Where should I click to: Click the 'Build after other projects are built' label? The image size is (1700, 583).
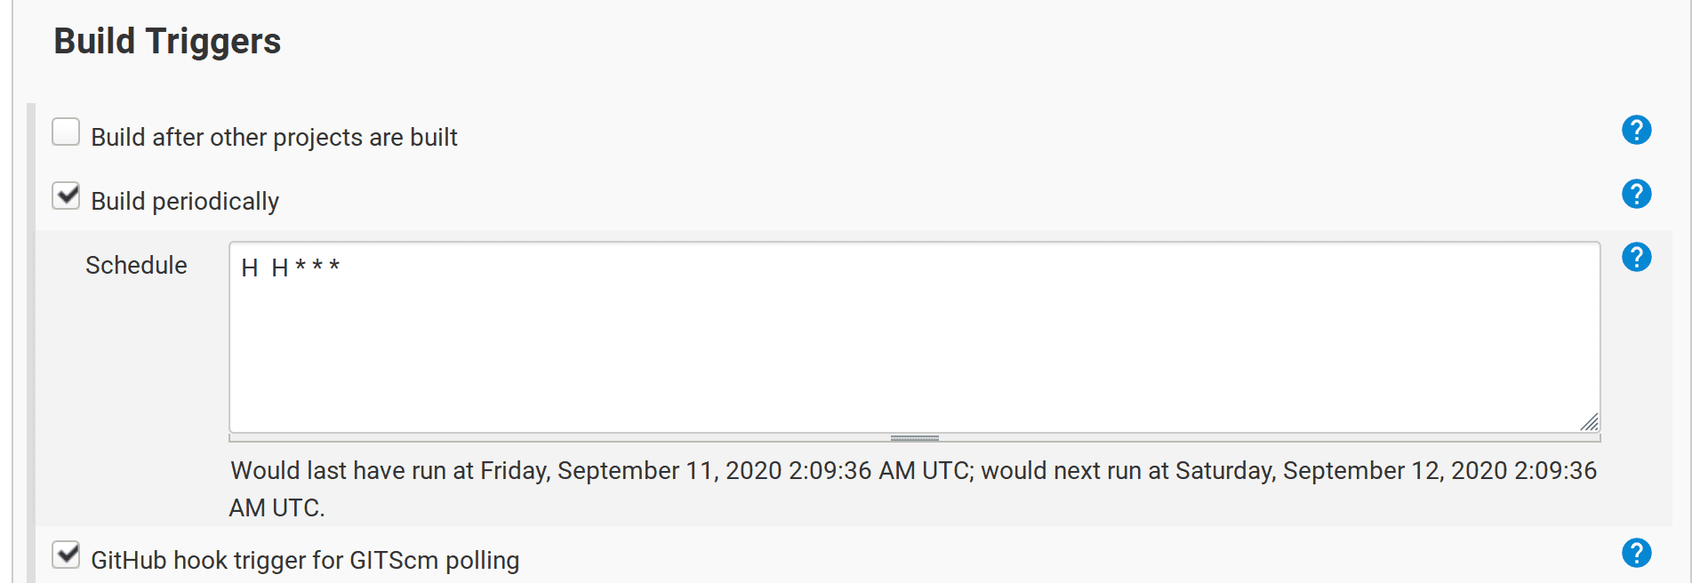pyautogui.click(x=274, y=138)
